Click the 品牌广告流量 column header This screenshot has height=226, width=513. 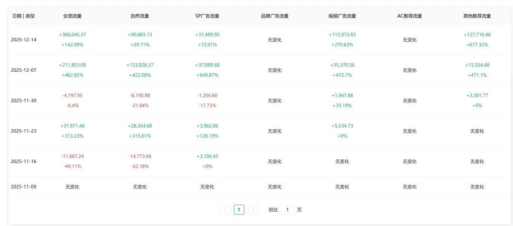pos(275,16)
